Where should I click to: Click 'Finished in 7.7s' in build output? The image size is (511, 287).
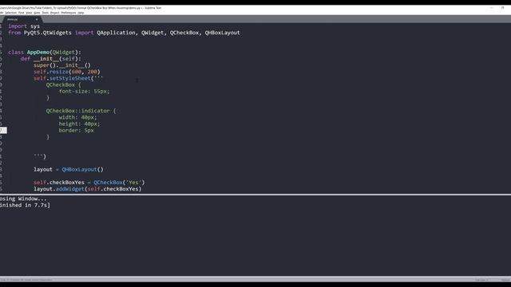pos(25,205)
